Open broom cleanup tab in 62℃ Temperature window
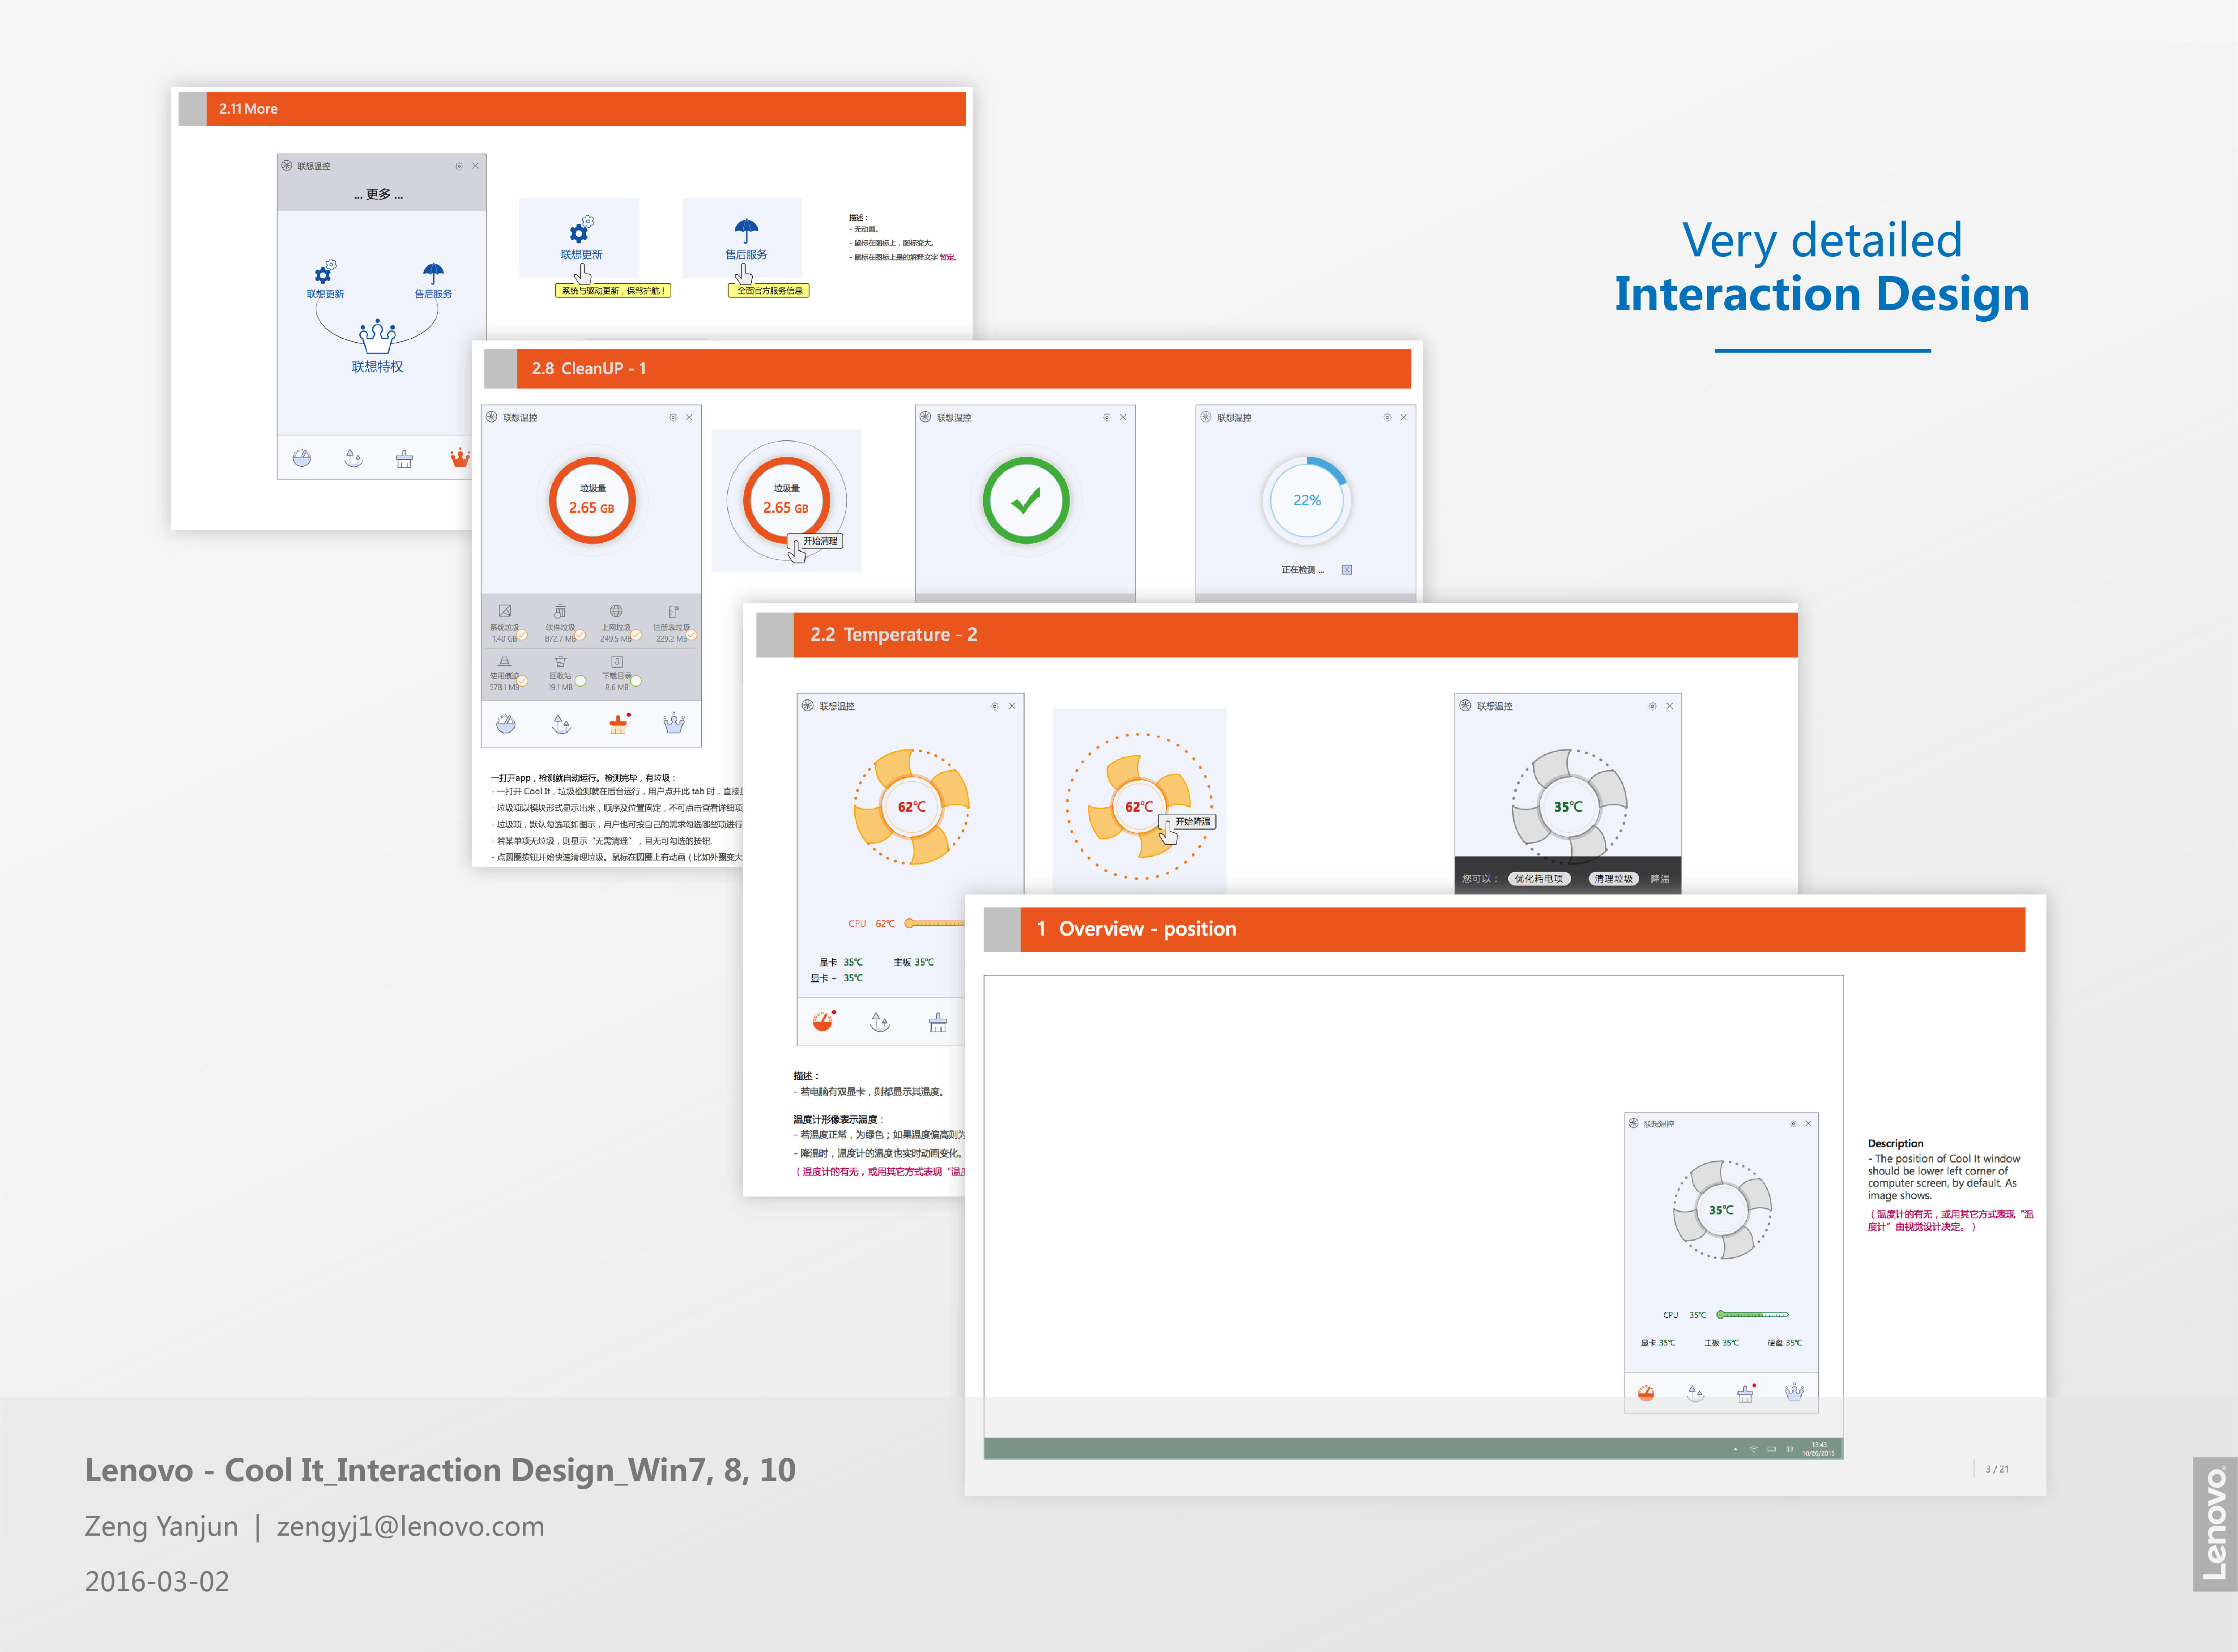This screenshot has height=1652, width=2238. (938, 1022)
